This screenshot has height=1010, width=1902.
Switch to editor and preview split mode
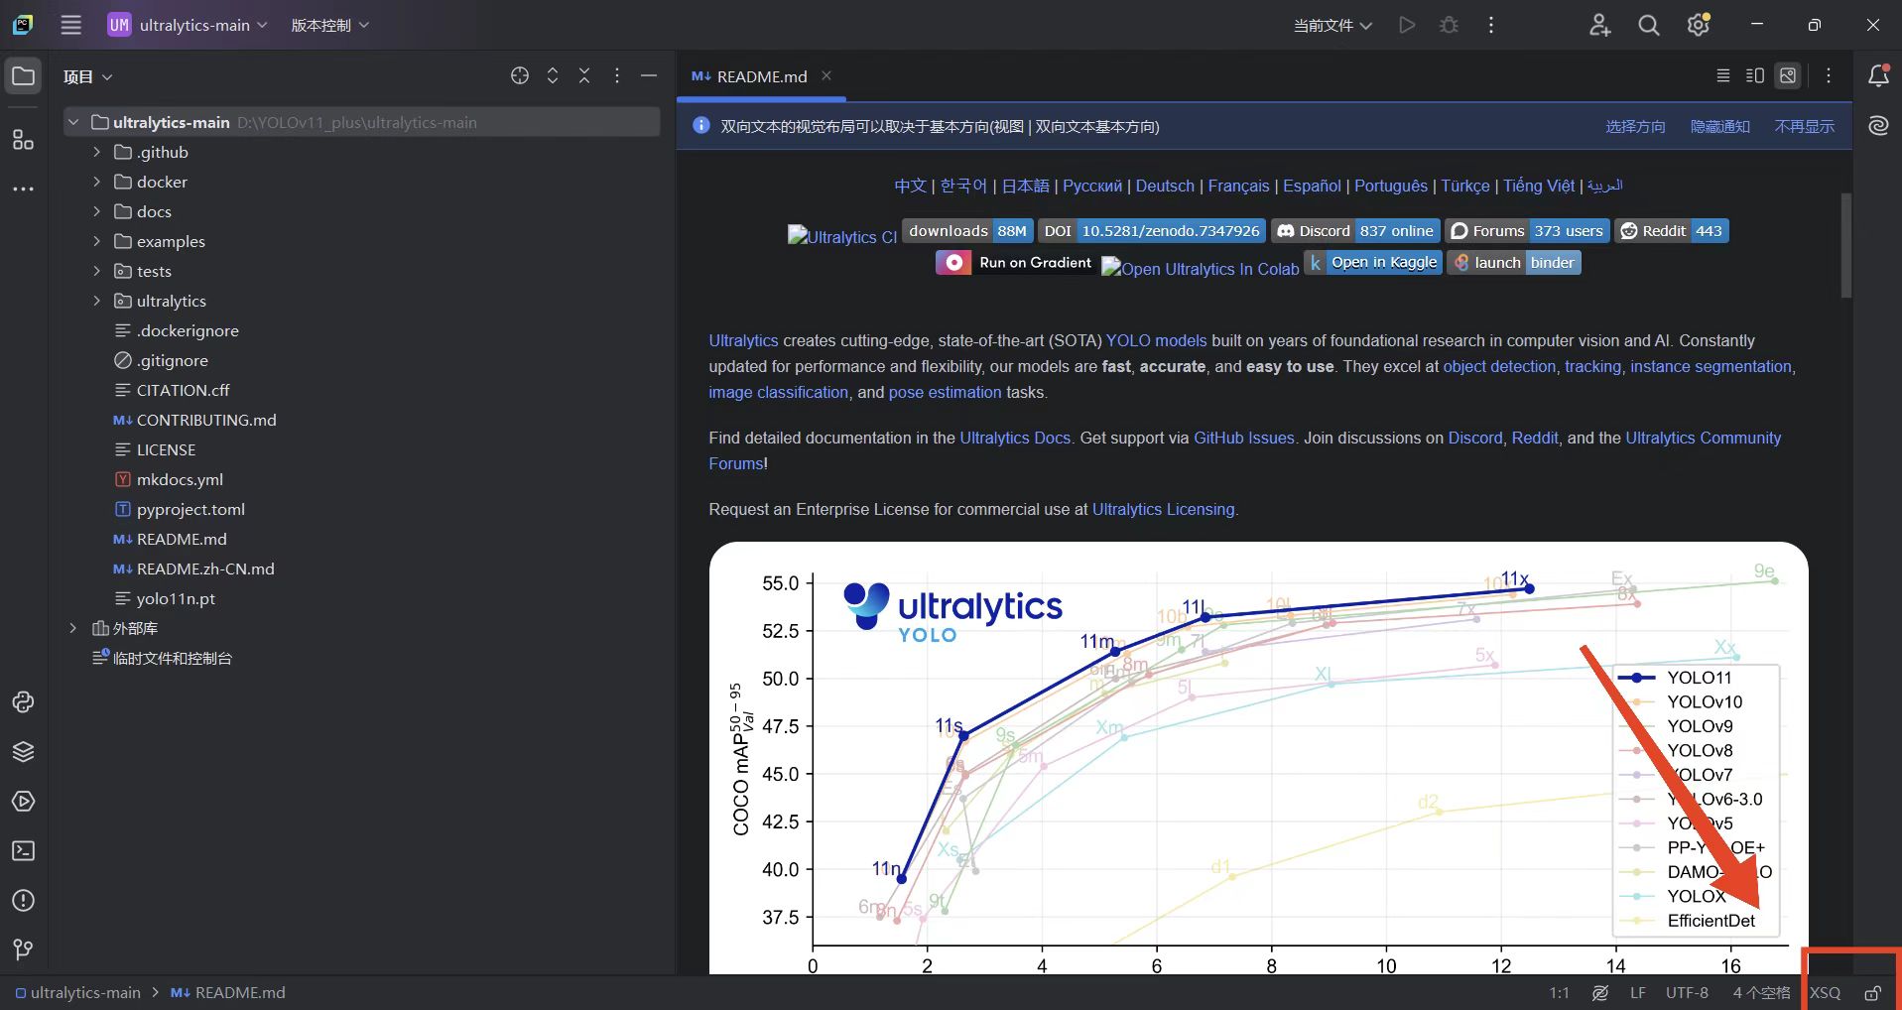click(1755, 76)
